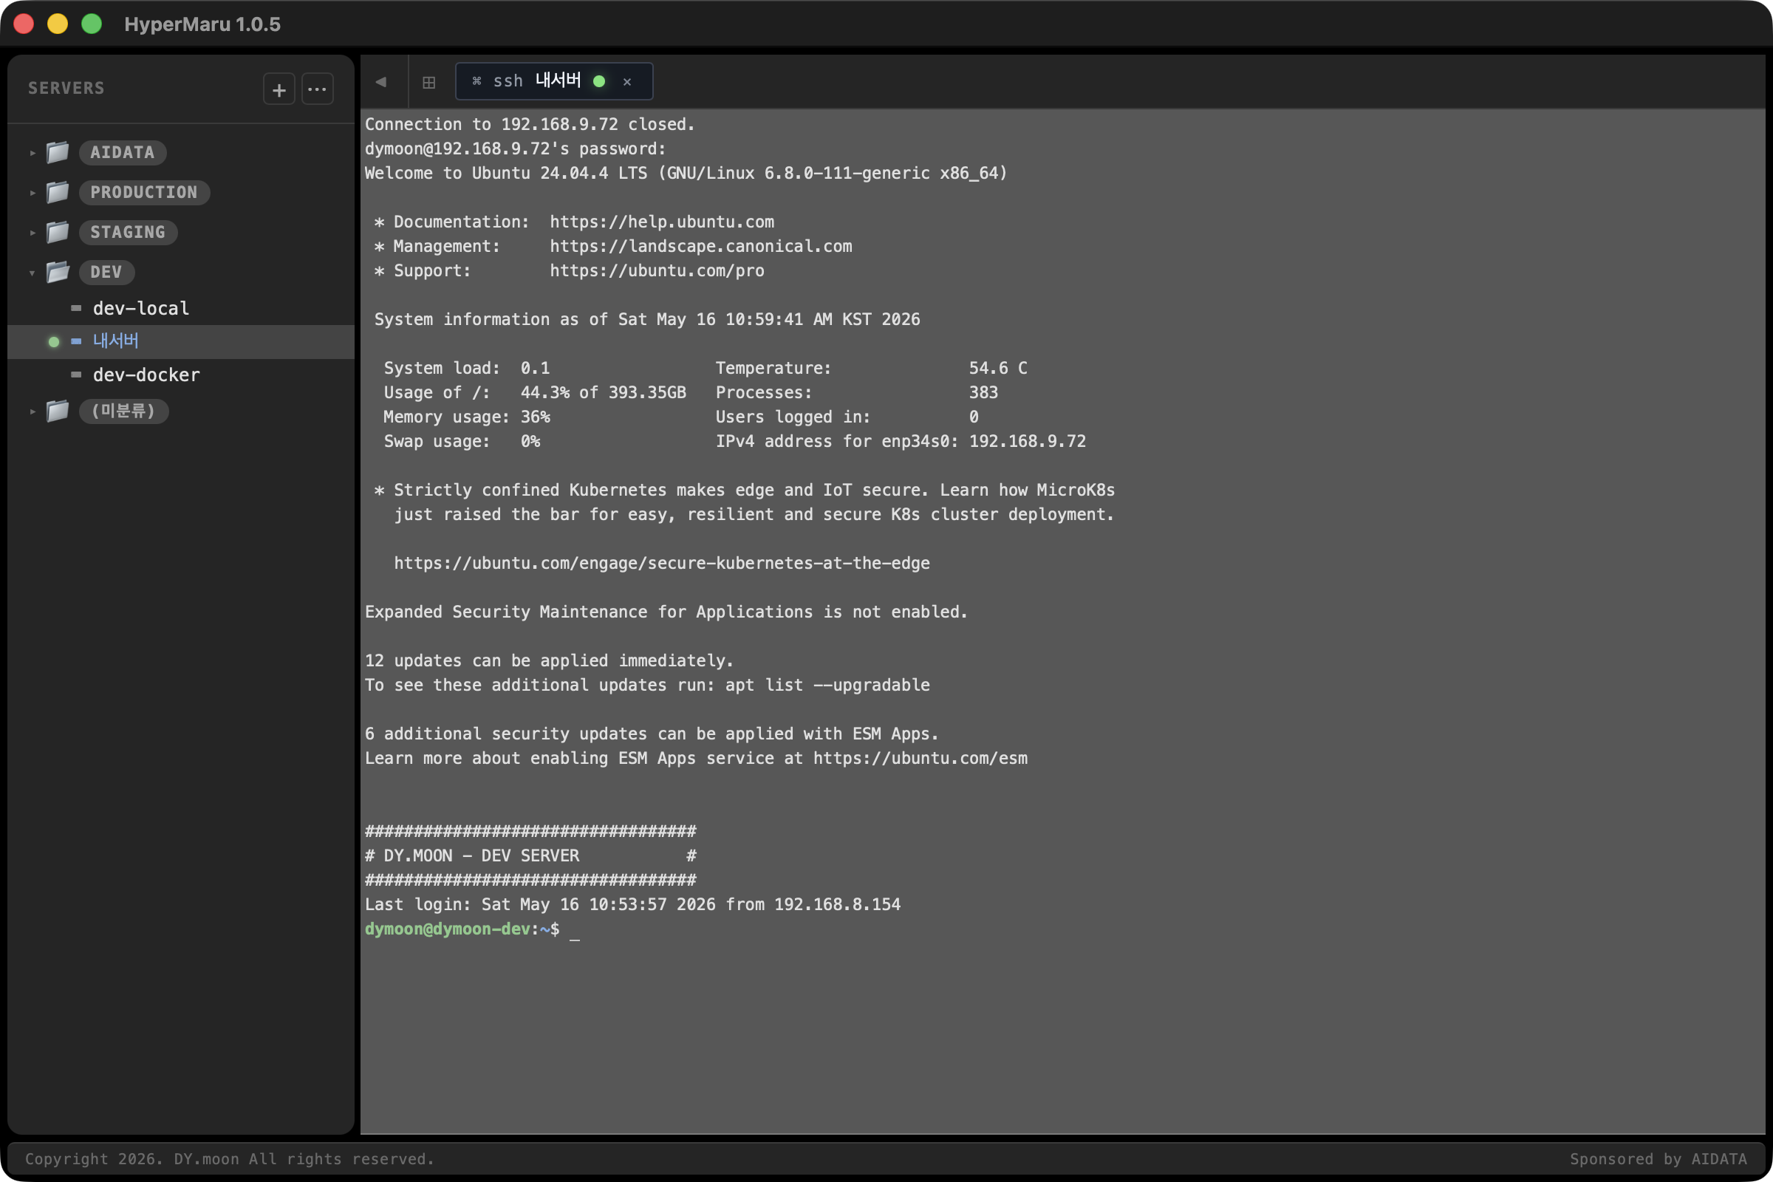The image size is (1773, 1182).
Task: Open the servers more options menu
Action: (318, 89)
